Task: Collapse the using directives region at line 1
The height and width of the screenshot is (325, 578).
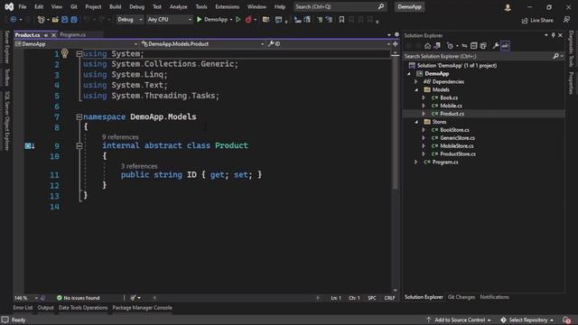Action: (79, 54)
